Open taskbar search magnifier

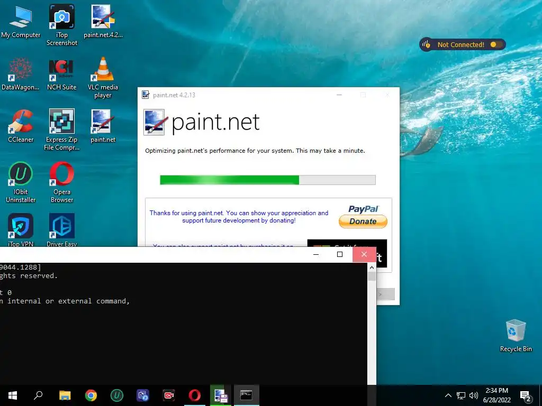[38, 395]
